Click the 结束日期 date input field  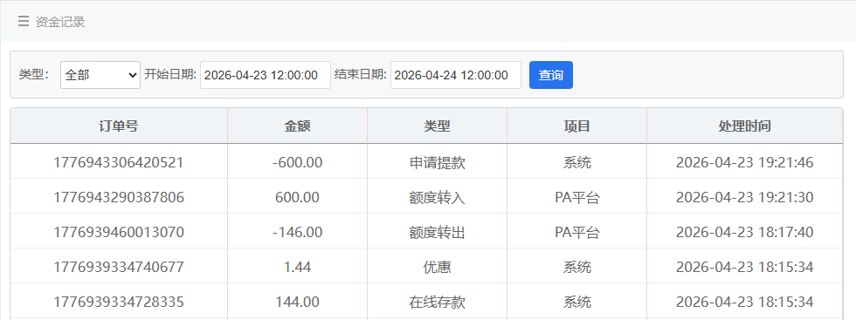[x=456, y=75]
